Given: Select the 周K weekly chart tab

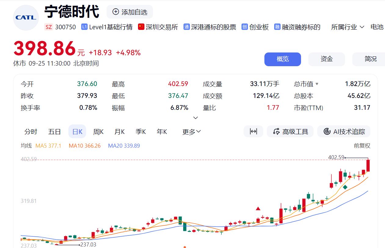Looking at the screenshot, I should (x=98, y=131).
